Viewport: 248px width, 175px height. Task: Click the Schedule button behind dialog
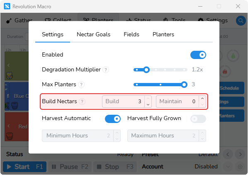(231, 88)
